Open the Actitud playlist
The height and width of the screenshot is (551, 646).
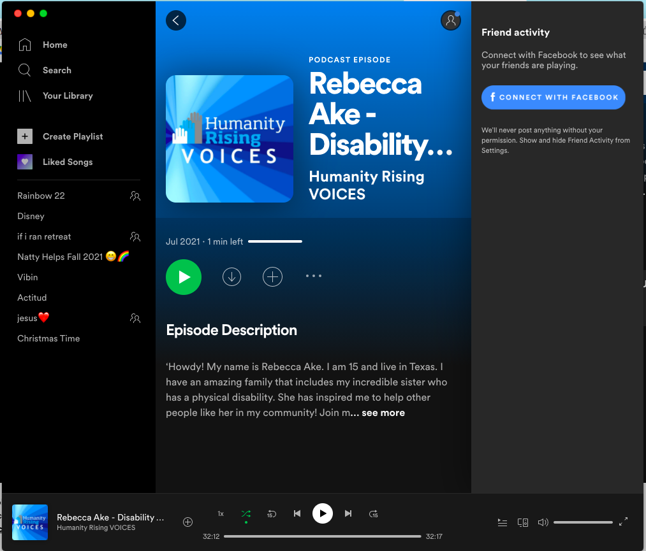click(32, 297)
